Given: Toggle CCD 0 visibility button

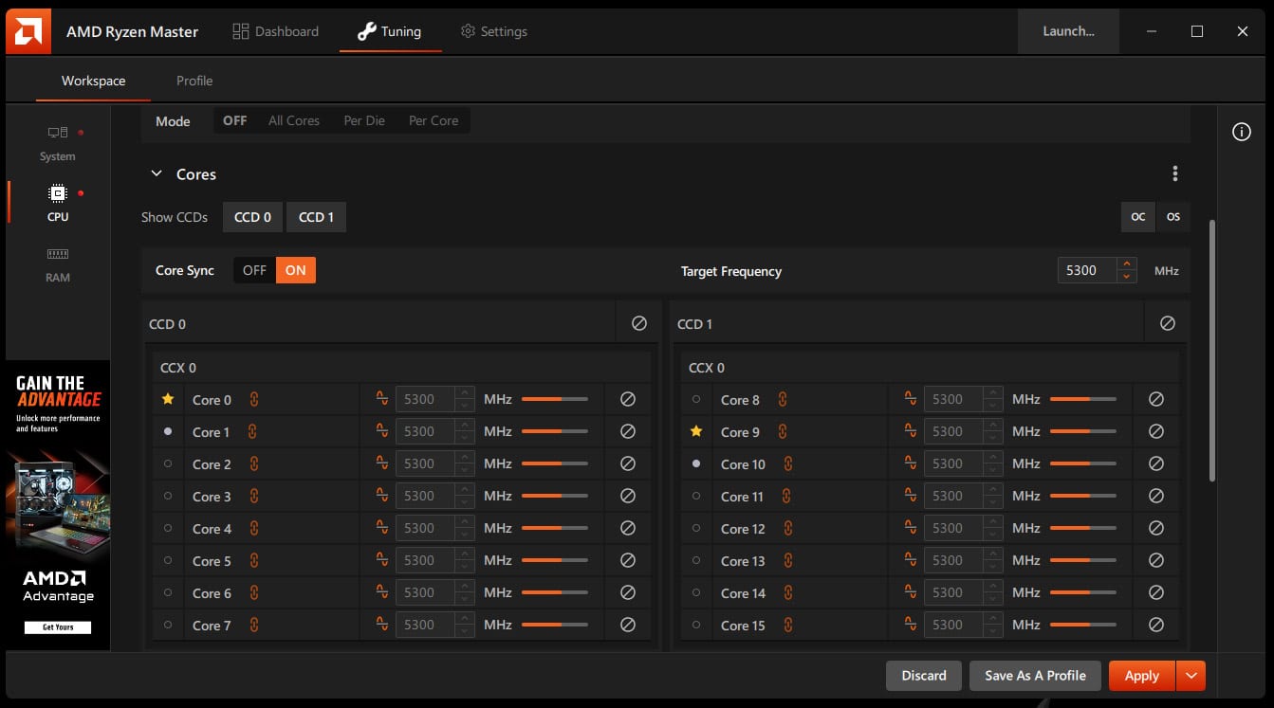Looking at the screenshot, I should [253, 217].
